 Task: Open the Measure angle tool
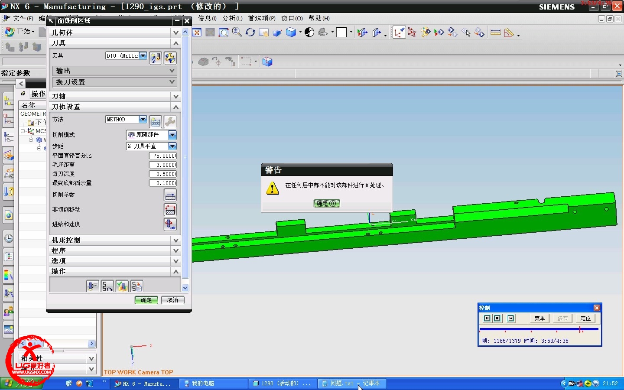coord(509,32)
